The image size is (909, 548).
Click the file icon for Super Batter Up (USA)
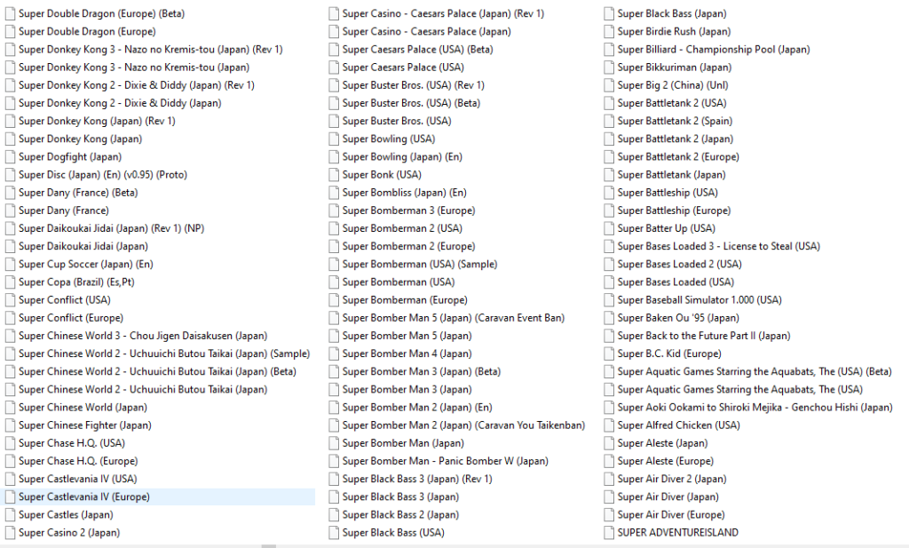pos(609,228)
